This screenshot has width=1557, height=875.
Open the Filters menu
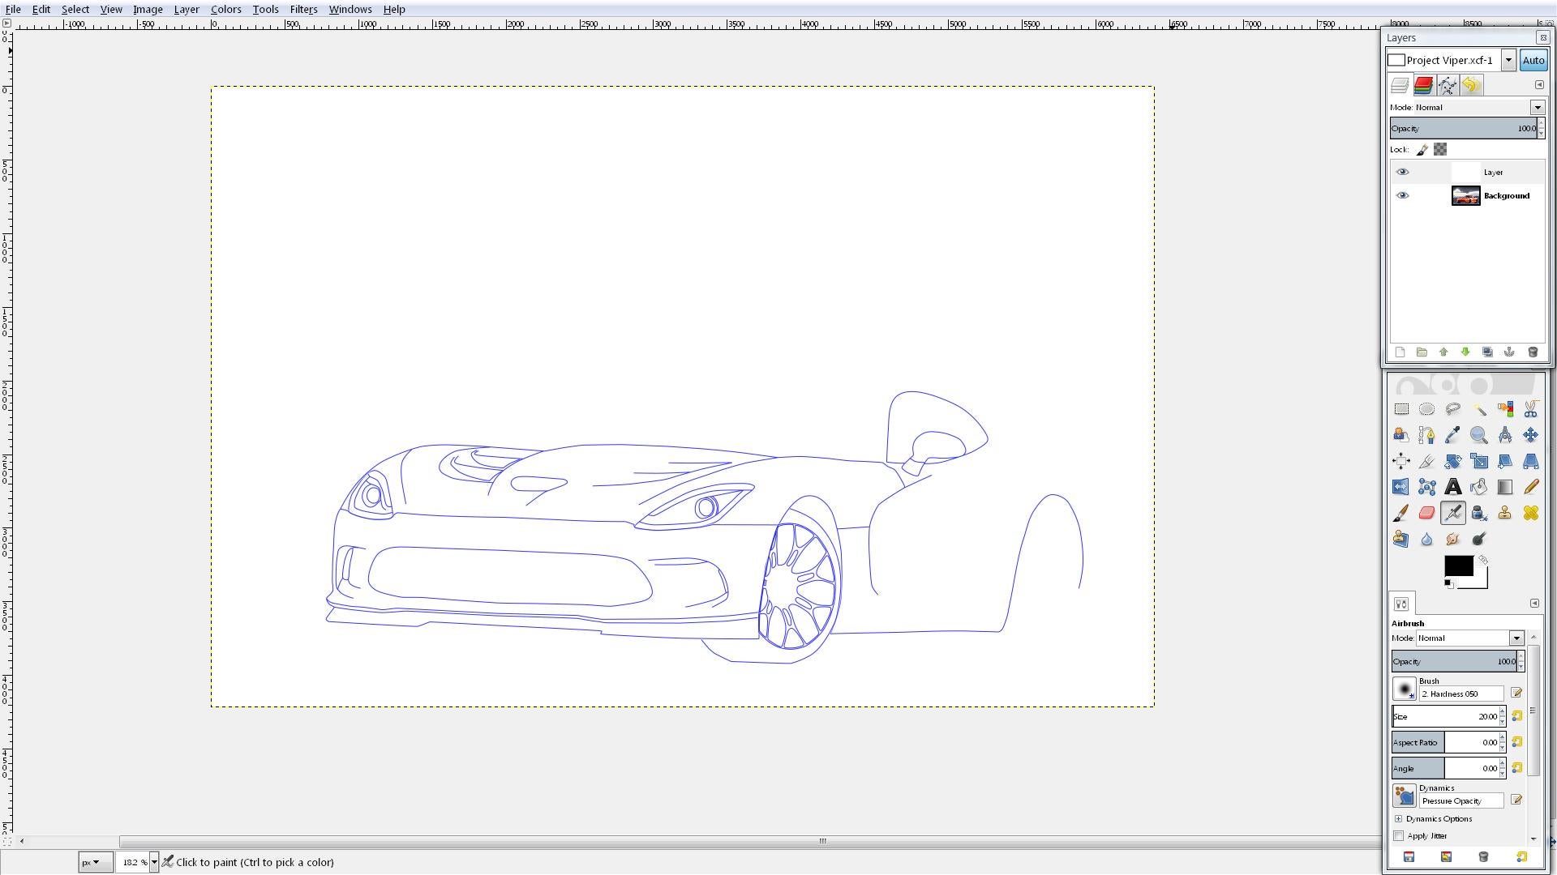303,9
